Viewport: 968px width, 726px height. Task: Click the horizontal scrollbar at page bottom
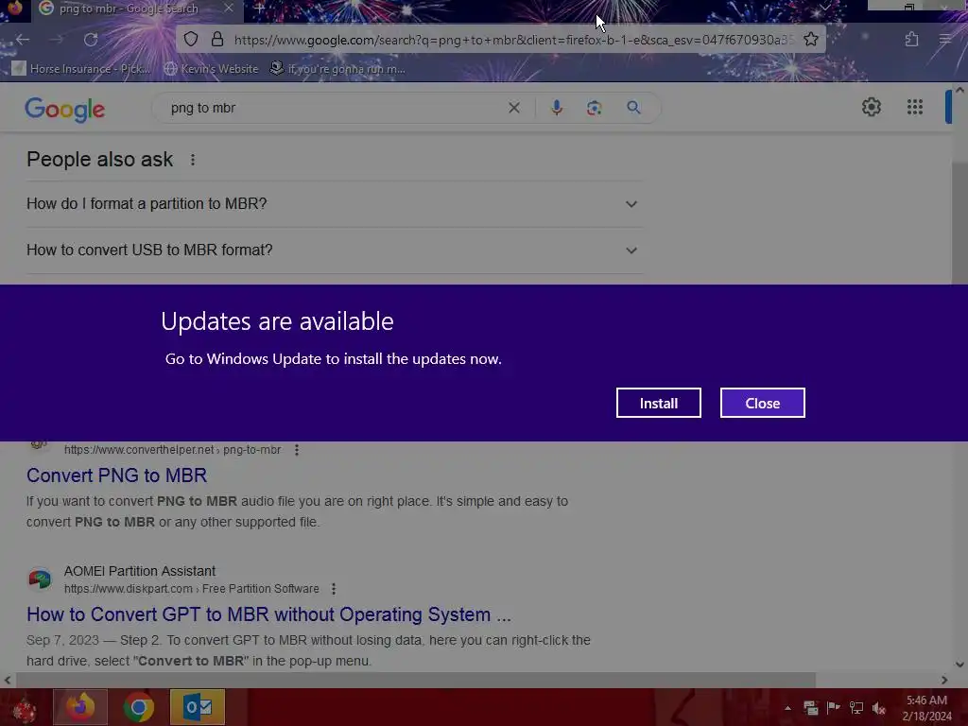click(416, 680)
